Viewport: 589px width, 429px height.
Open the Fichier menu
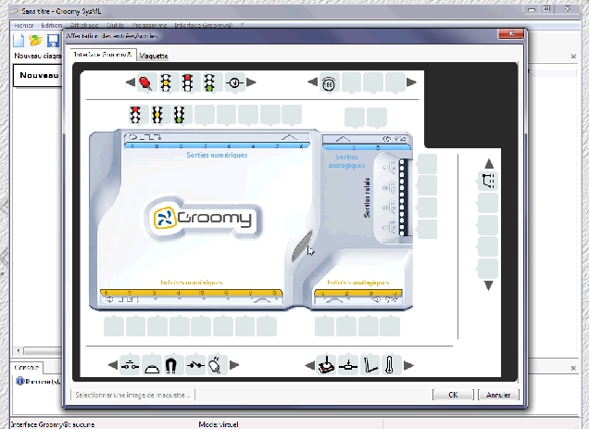(24, 25)
